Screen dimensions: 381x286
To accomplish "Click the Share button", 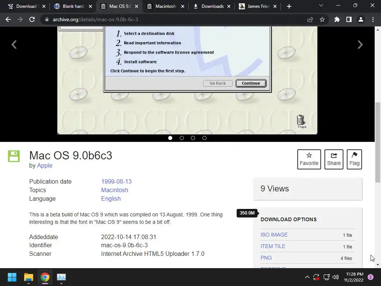I will click(334, 159).
